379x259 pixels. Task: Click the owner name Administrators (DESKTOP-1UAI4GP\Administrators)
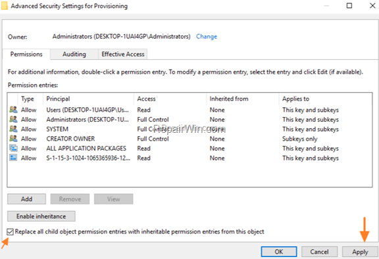[x=121, y=37]
